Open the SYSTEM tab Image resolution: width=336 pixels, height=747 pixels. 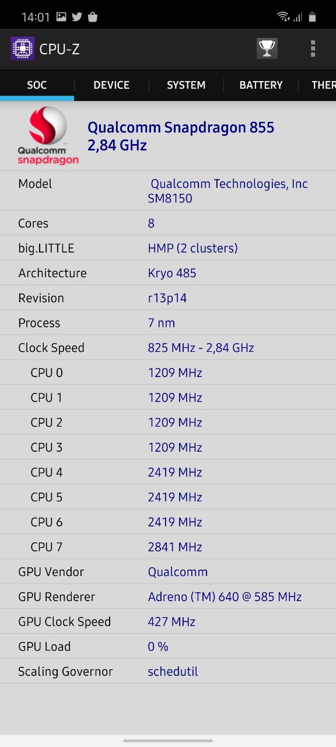click(x=186, y=85)
